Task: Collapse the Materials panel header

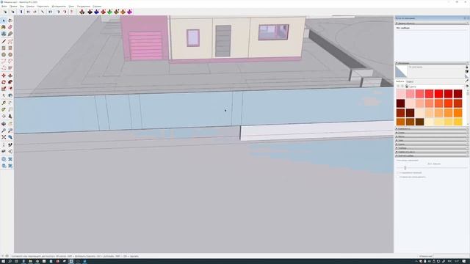Action: click(x=432, y=63)
